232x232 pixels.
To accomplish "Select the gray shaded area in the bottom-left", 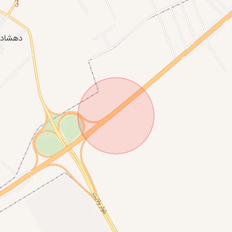I will coord(63,207).
